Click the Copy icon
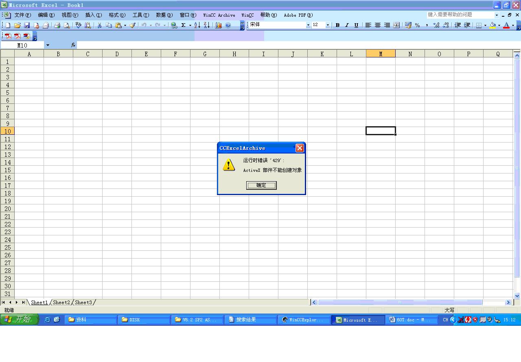The image size is (521, 362). pyautogui.click(x=109, y=25)
